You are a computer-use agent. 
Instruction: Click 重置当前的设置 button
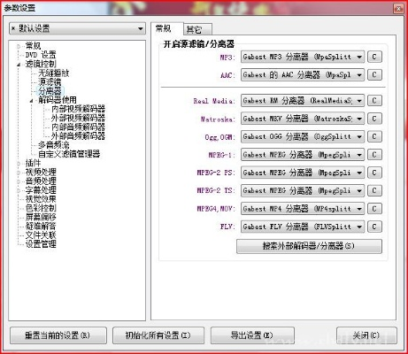pyautogui.click(x=58, y=335)
